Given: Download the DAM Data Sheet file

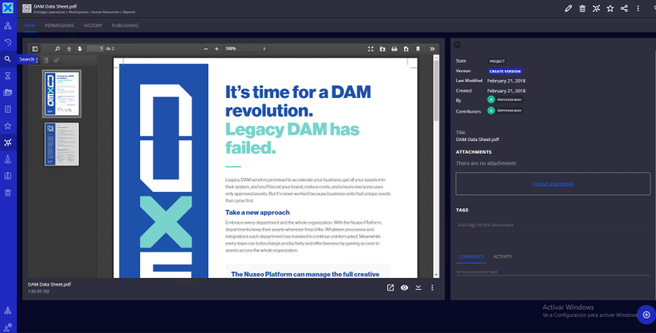Looking at the screenshot, I should coord(419,288).
